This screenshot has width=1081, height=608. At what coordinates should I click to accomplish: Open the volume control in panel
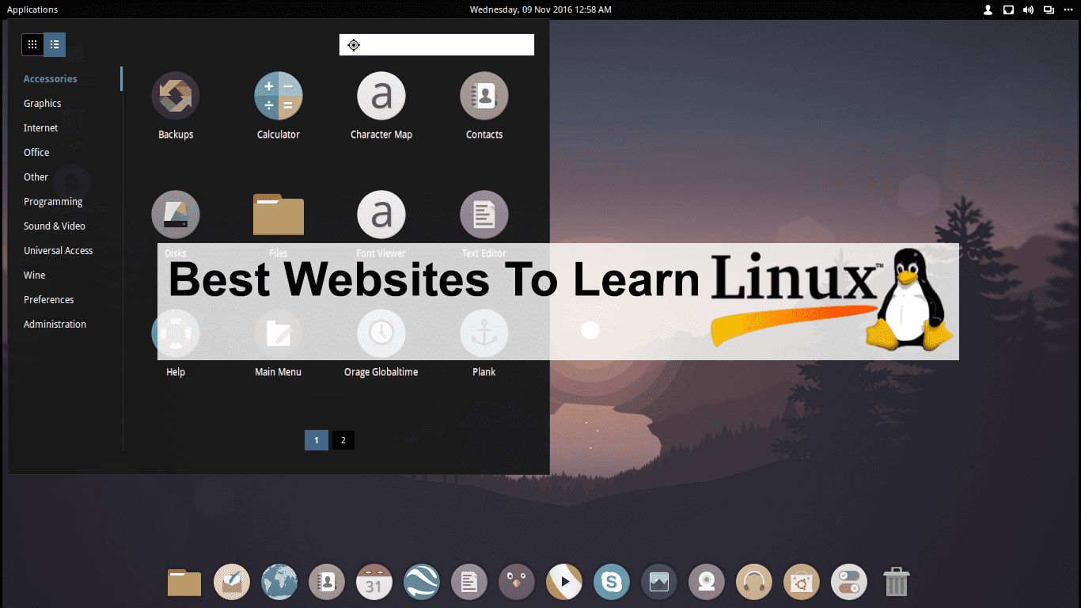click(x=1028, y=10)
